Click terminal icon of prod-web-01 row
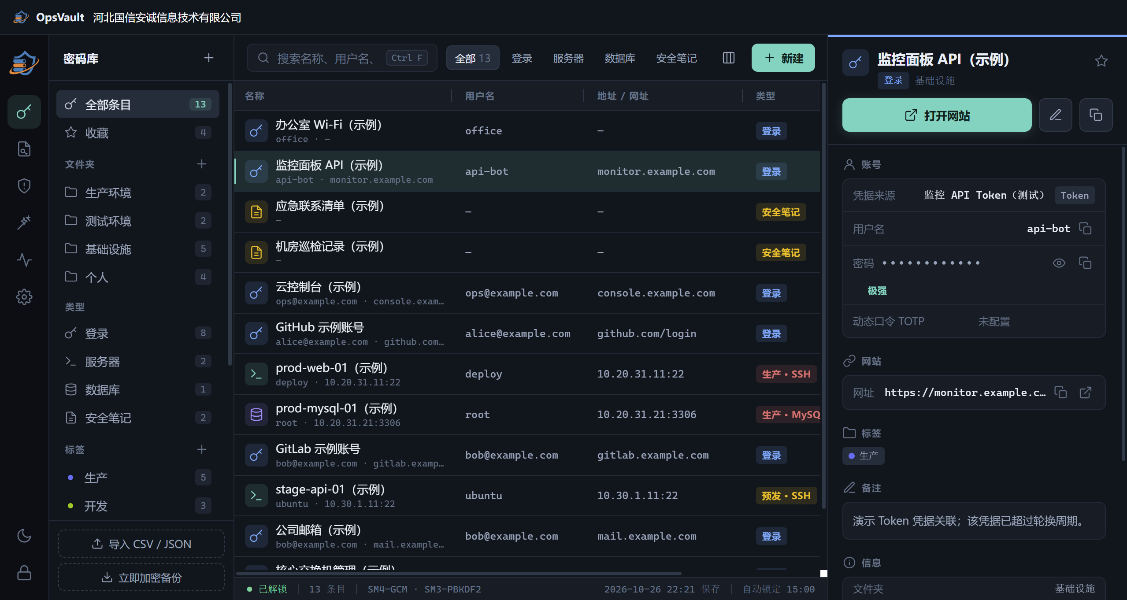This screenshot has height=600, width=1127. pos(256,374)
